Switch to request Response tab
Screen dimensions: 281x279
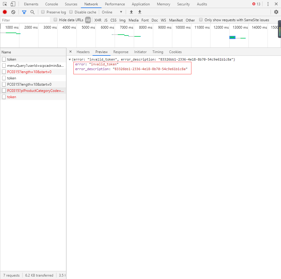coord(121,52)
